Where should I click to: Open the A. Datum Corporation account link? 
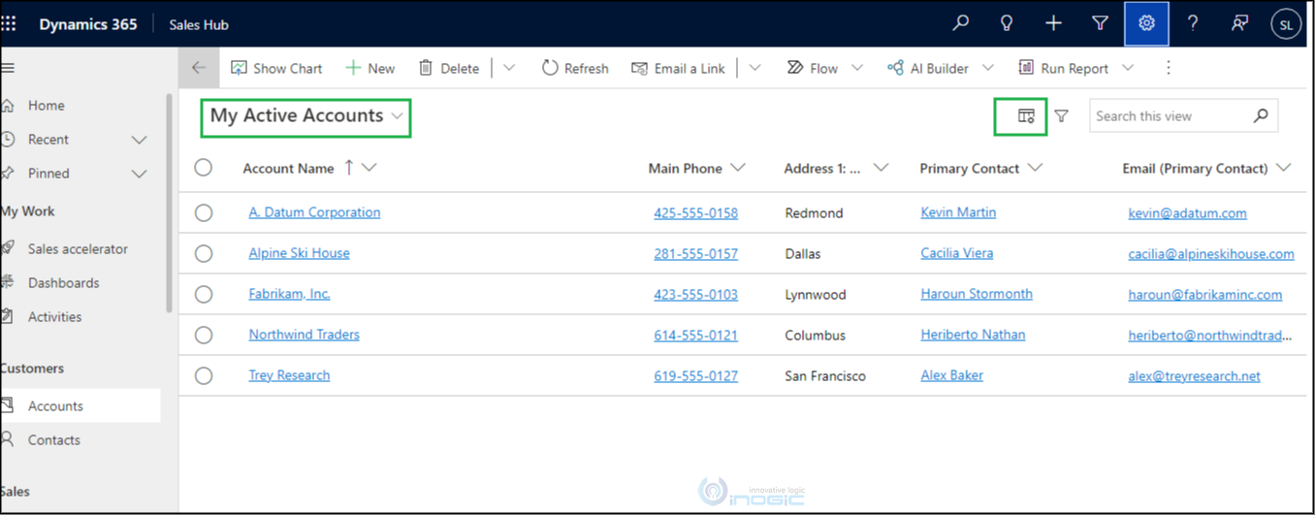tap(314, 212)
